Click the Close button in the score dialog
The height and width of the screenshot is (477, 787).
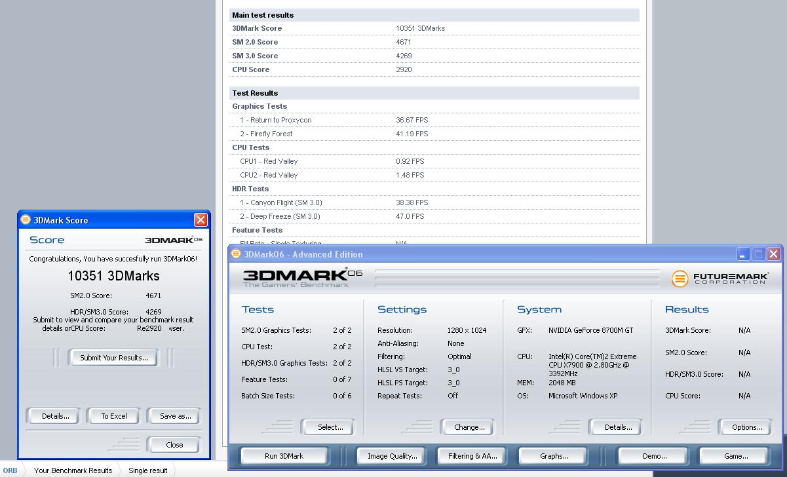(x=174, y=445)
